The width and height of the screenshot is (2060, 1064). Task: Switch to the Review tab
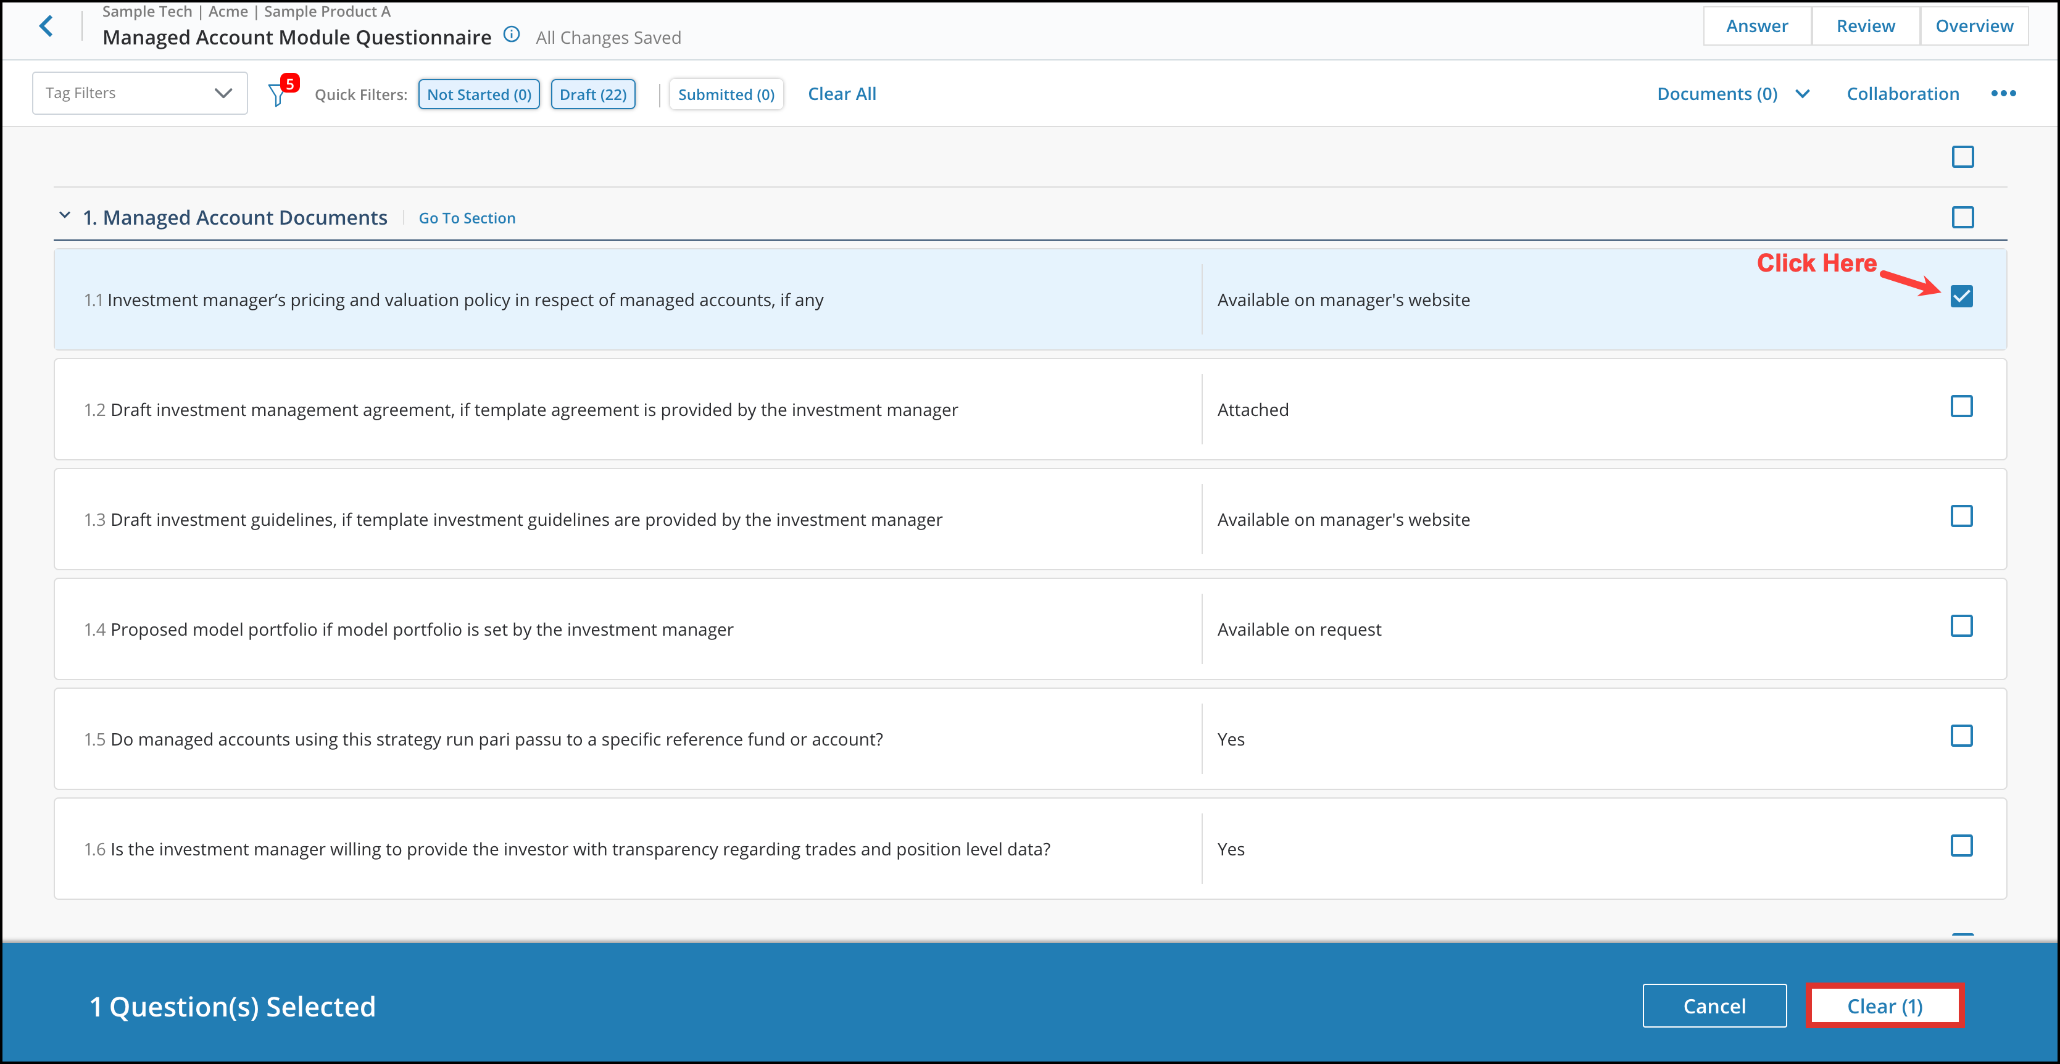(1865, 25)
